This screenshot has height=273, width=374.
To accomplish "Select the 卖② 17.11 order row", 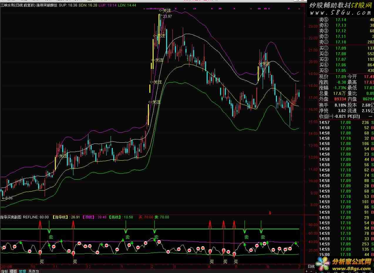I will [346, 36].
